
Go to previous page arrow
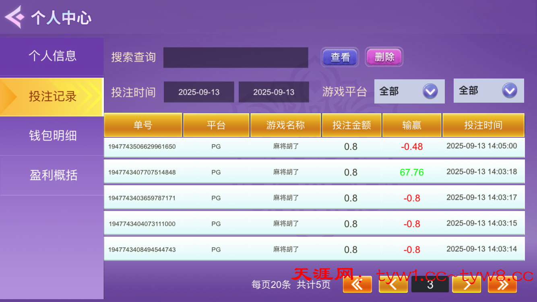point(393,285)
